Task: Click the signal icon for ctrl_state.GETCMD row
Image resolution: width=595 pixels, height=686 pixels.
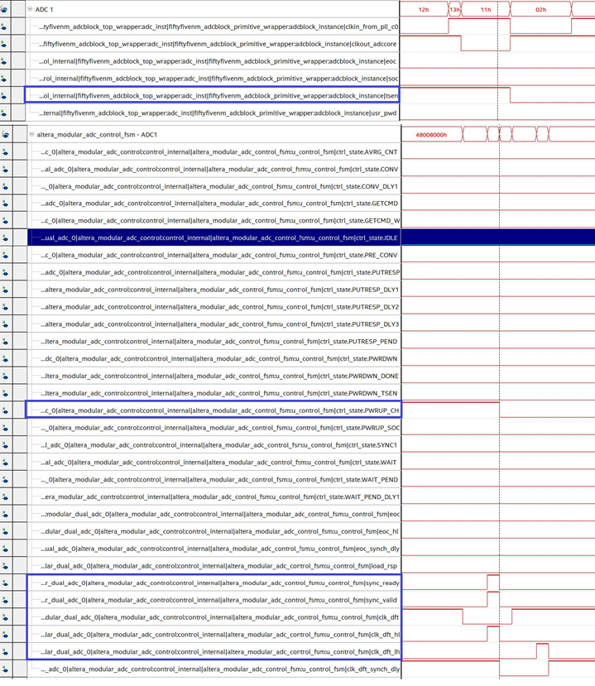Action: (5, 204)
